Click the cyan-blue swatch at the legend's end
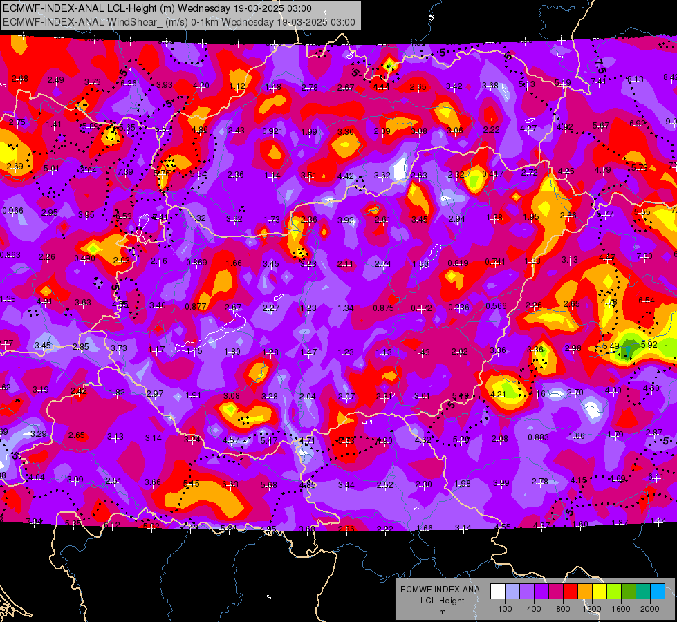This screenshot has height=622, width=677. pyautogui.click(x=658, y=592)
